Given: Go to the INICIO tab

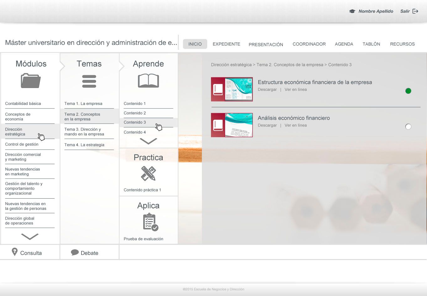Looking at the screenshot, I should tap(195, 44).
